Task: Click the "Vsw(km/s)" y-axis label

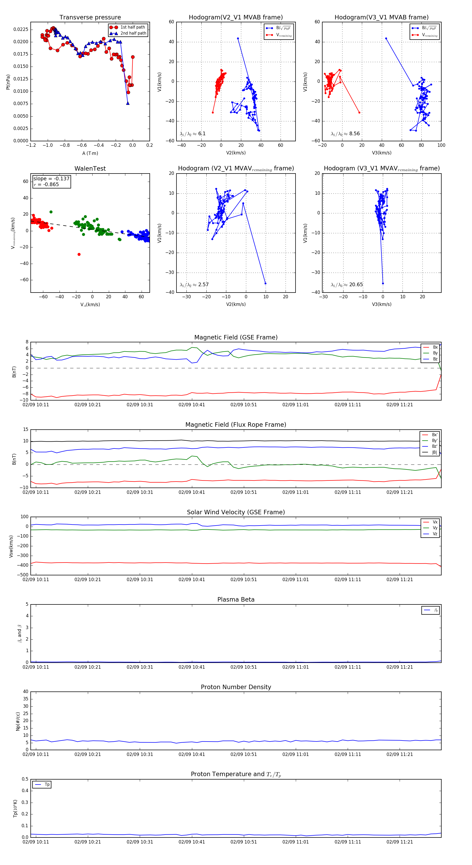Action: point(11,546)
